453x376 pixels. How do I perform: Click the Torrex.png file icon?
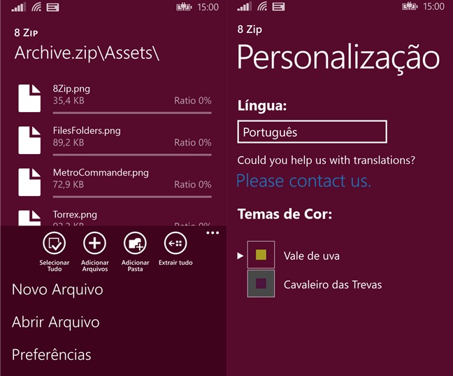click(29, 218)
